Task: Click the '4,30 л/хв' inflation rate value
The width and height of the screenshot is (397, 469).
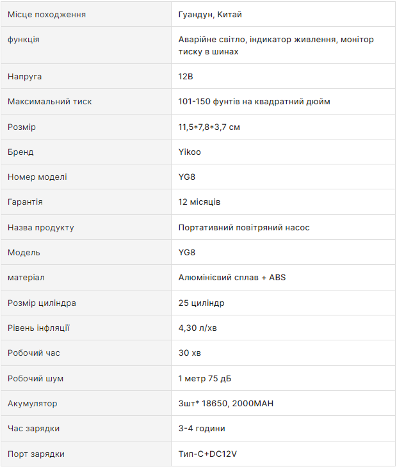Action: [x=199, y=328]
